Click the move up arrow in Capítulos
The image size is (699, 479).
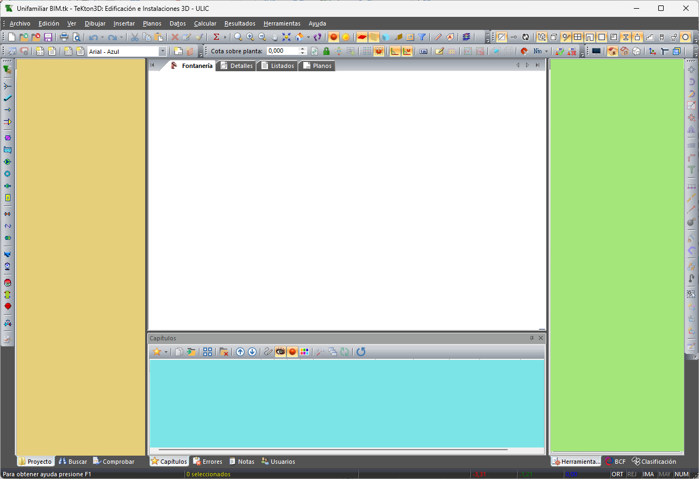click(240, 352)
